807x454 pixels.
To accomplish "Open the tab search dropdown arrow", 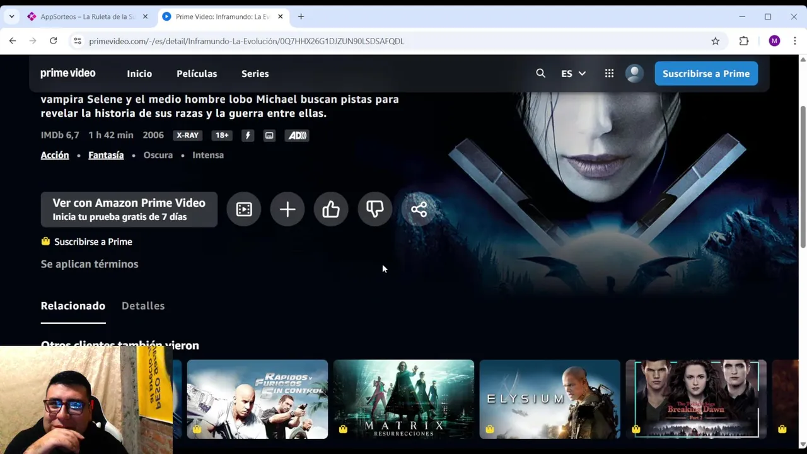I will click(11, 16).
